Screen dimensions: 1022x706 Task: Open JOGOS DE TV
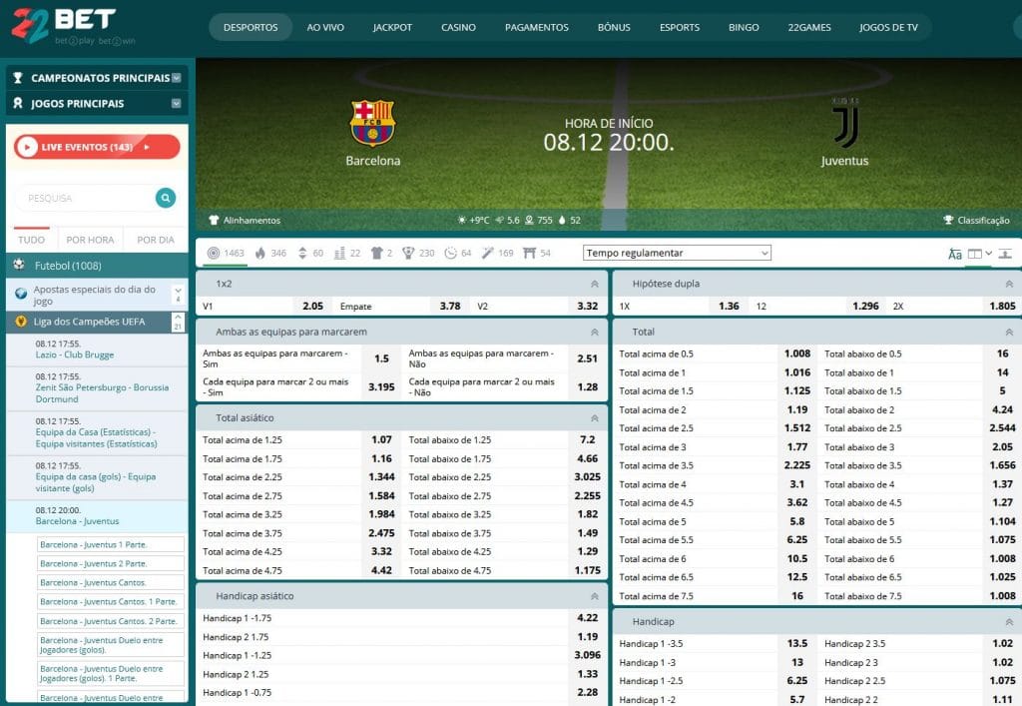tap(887, 27)
